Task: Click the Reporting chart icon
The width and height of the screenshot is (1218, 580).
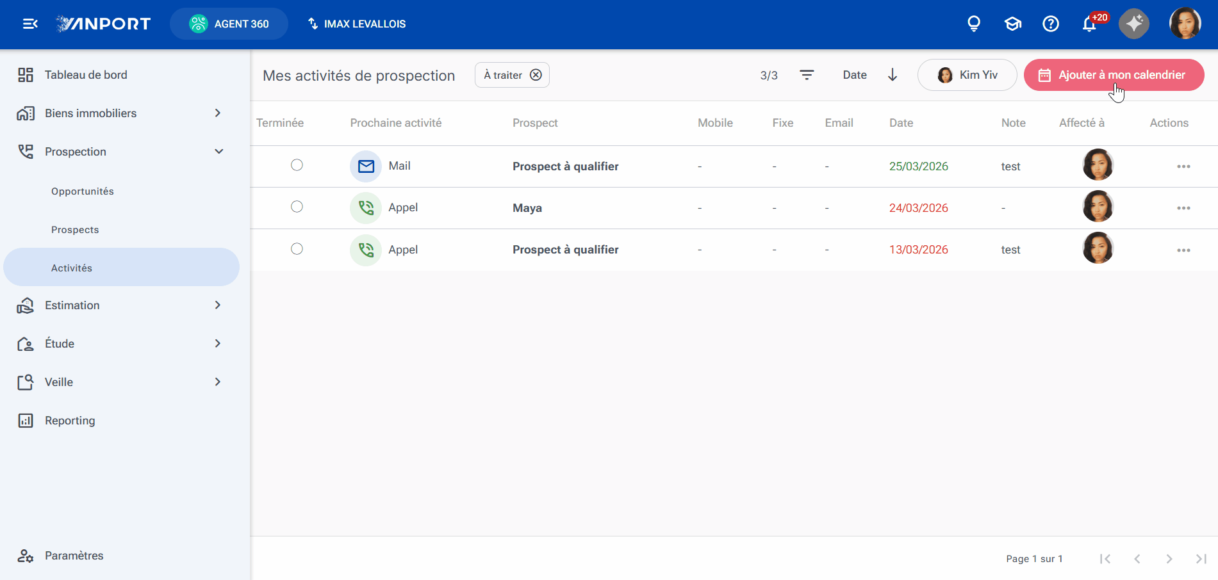Action: coord(26,421)
